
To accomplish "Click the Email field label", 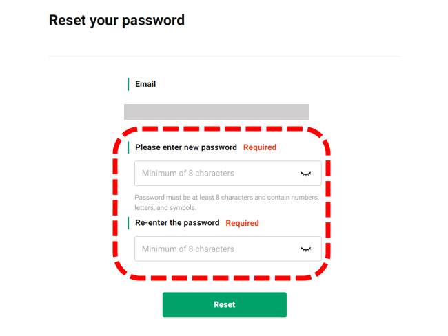I will (145, 84).
